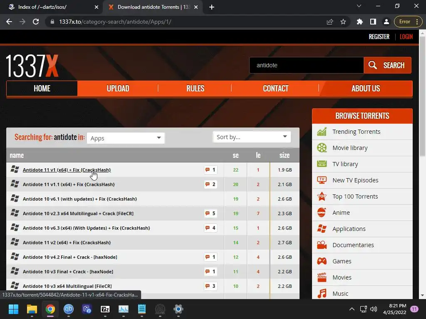Browse the Anime category
This screenshot has height=319, width=426.
362,213
